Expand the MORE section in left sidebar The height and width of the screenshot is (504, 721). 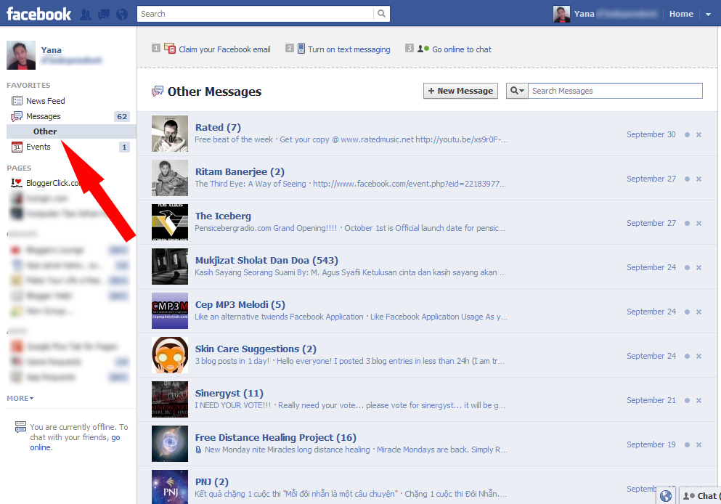point(20,398)
